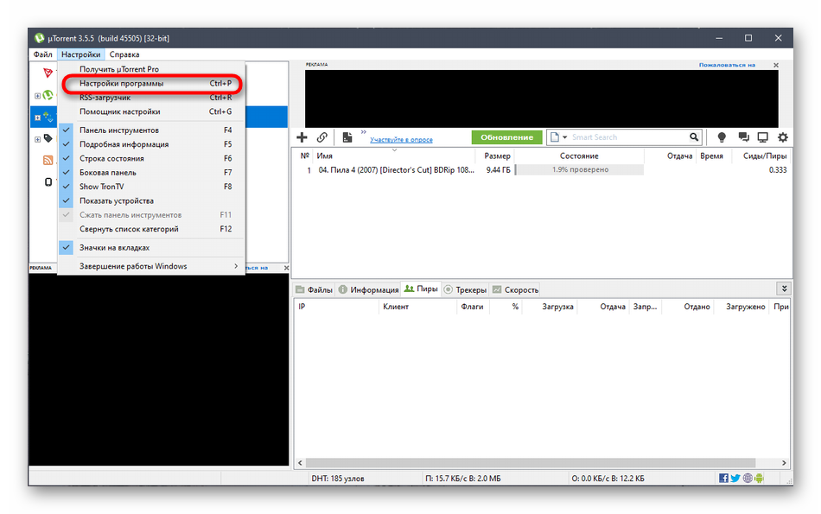The image size is (821, 514).
Task: Toggle the Строка состояния checkmark item
Action: click(x=151, y=158)
